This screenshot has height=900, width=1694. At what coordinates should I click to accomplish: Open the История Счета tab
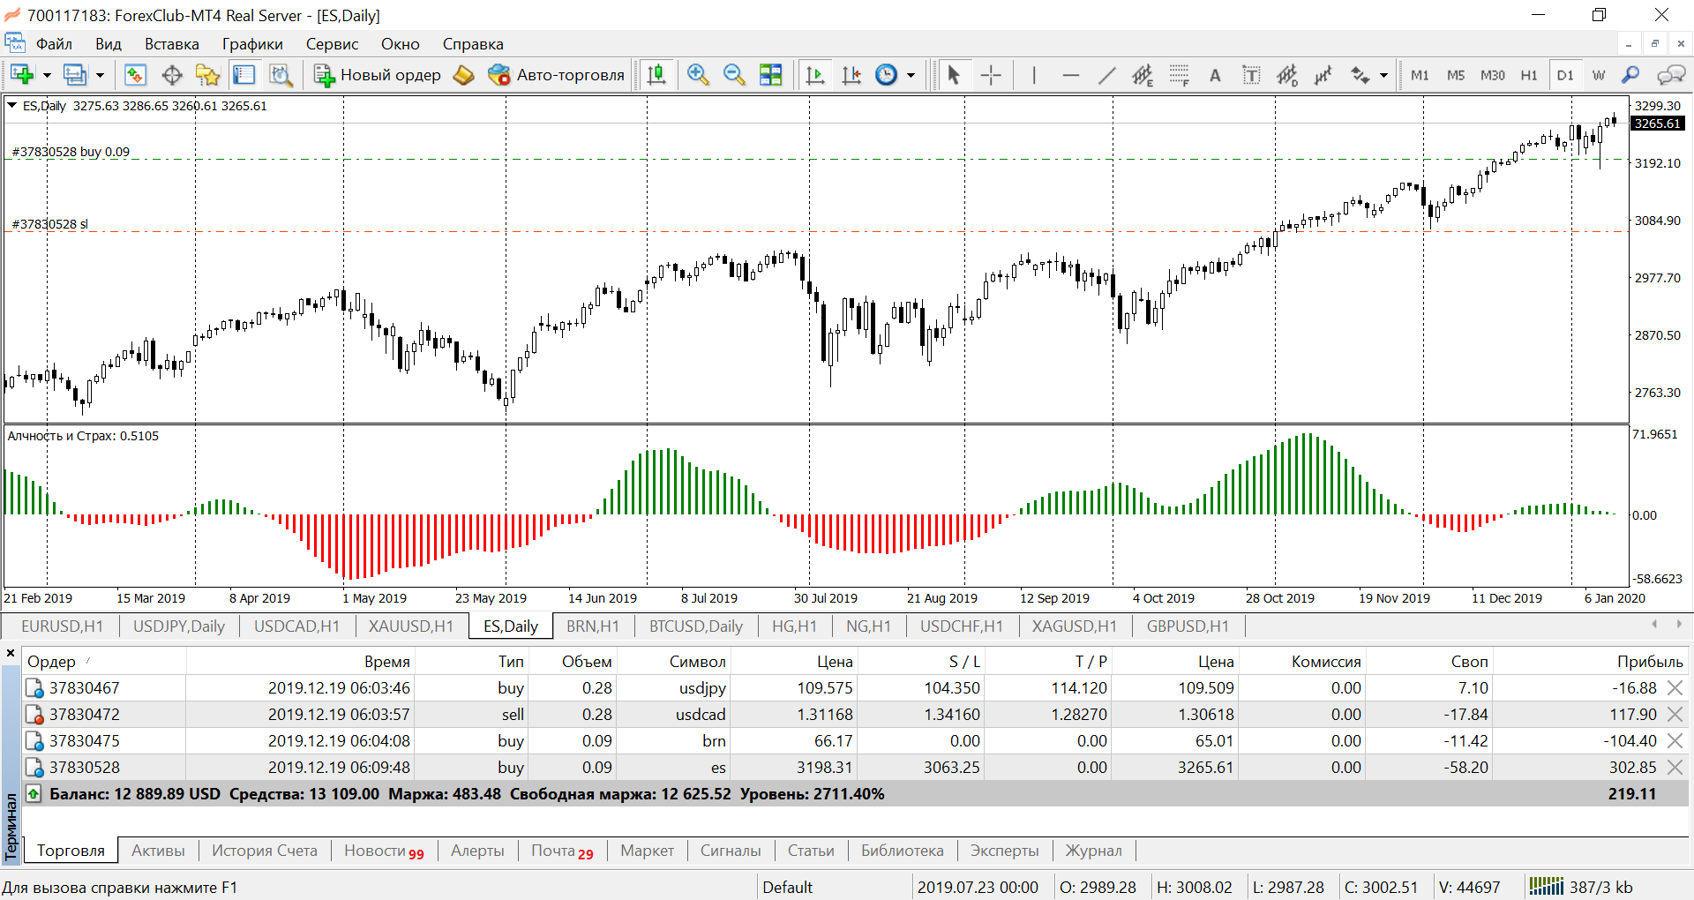pos(264,851)
